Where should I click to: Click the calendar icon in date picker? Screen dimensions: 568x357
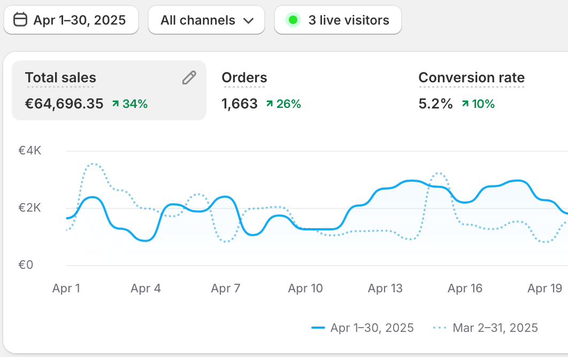coord(20,20)
